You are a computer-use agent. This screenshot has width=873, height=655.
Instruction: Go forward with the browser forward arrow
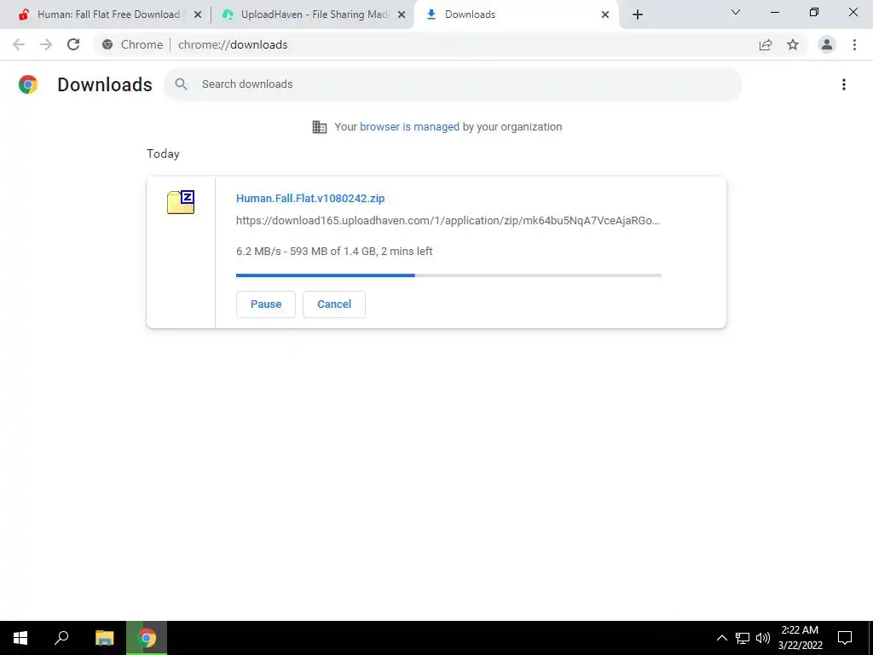[x=46, y=44]
